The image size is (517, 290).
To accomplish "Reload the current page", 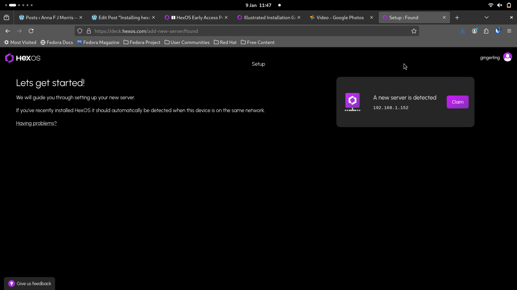I will click(31, 31).
